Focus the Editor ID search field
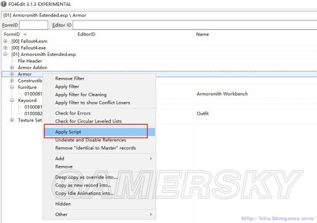317x223 pixels. 195,25
